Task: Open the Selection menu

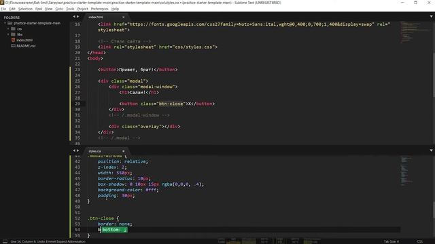Action: point(25,9)
